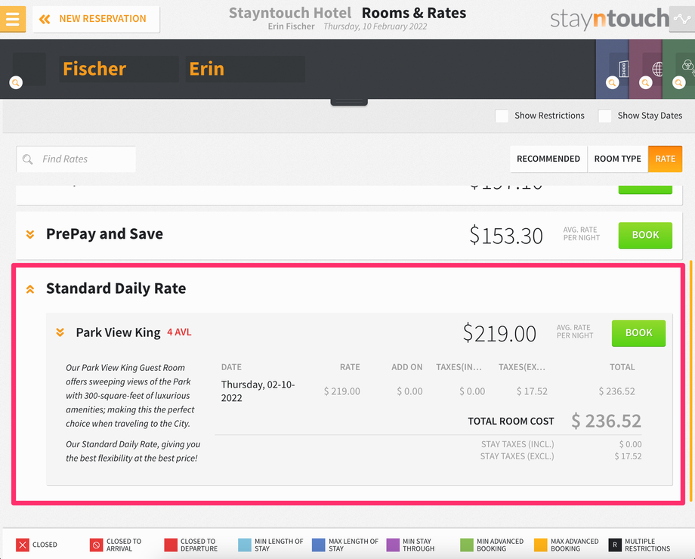
Task: Click the Park View King room name
Action: [118, 332]
